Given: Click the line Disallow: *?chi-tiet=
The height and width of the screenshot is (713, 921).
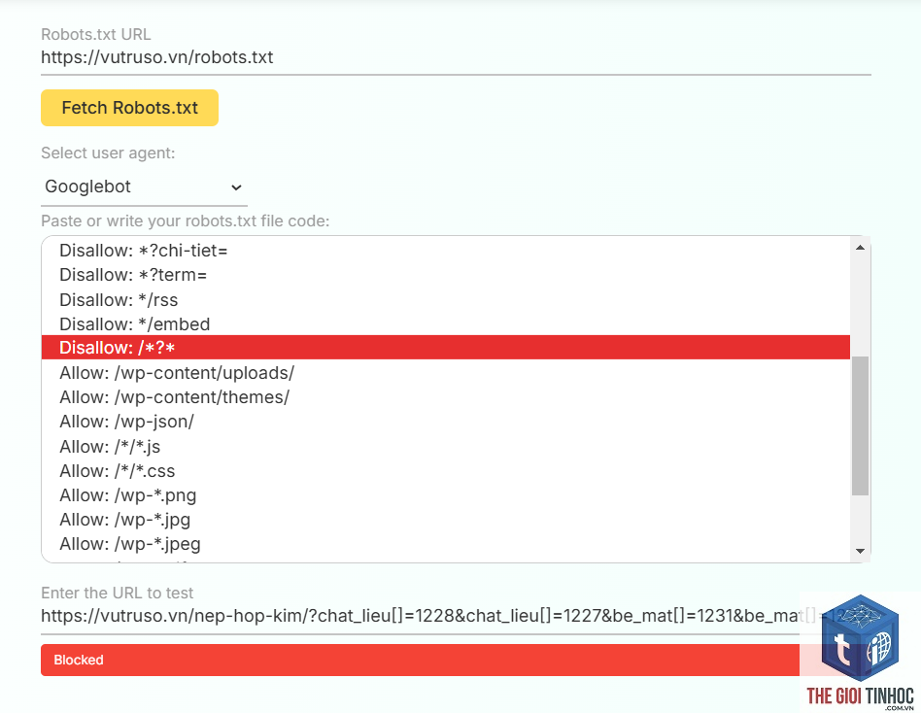Looking at the screenshot, I should pos(144,251).
